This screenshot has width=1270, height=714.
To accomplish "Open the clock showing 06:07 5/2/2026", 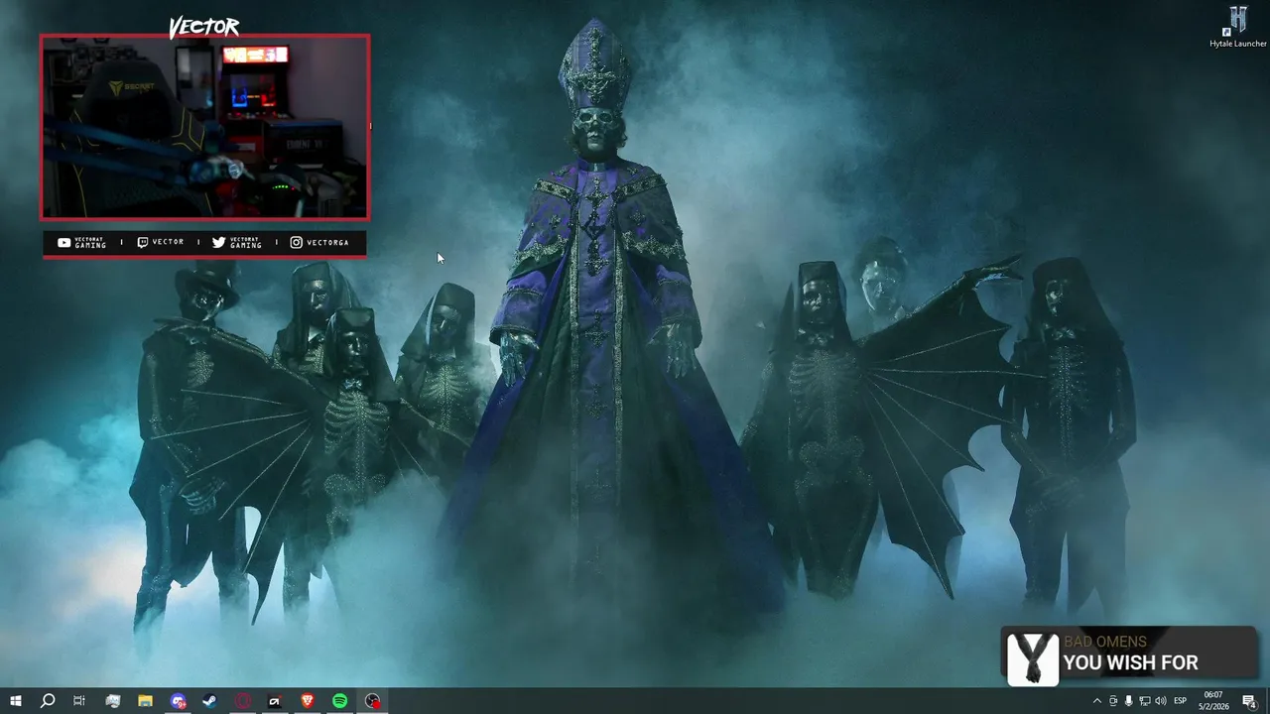I will (1213, 701).
